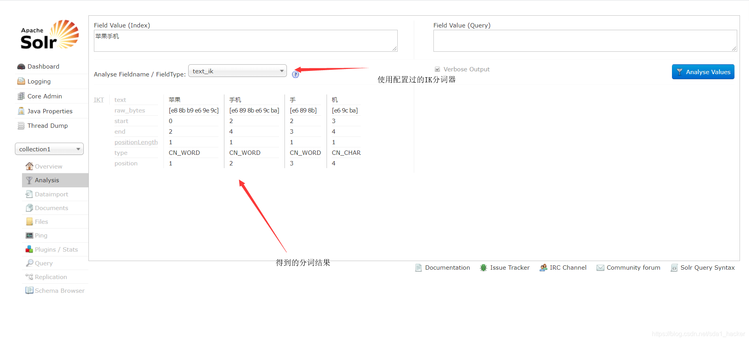Click the '苹果' token text cell
This screenshot has width=749, height=341.
click(x=174, y=100)
